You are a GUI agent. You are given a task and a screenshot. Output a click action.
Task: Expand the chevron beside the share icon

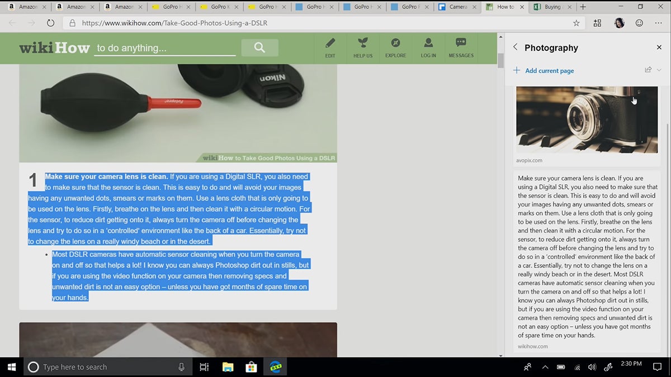659,69
